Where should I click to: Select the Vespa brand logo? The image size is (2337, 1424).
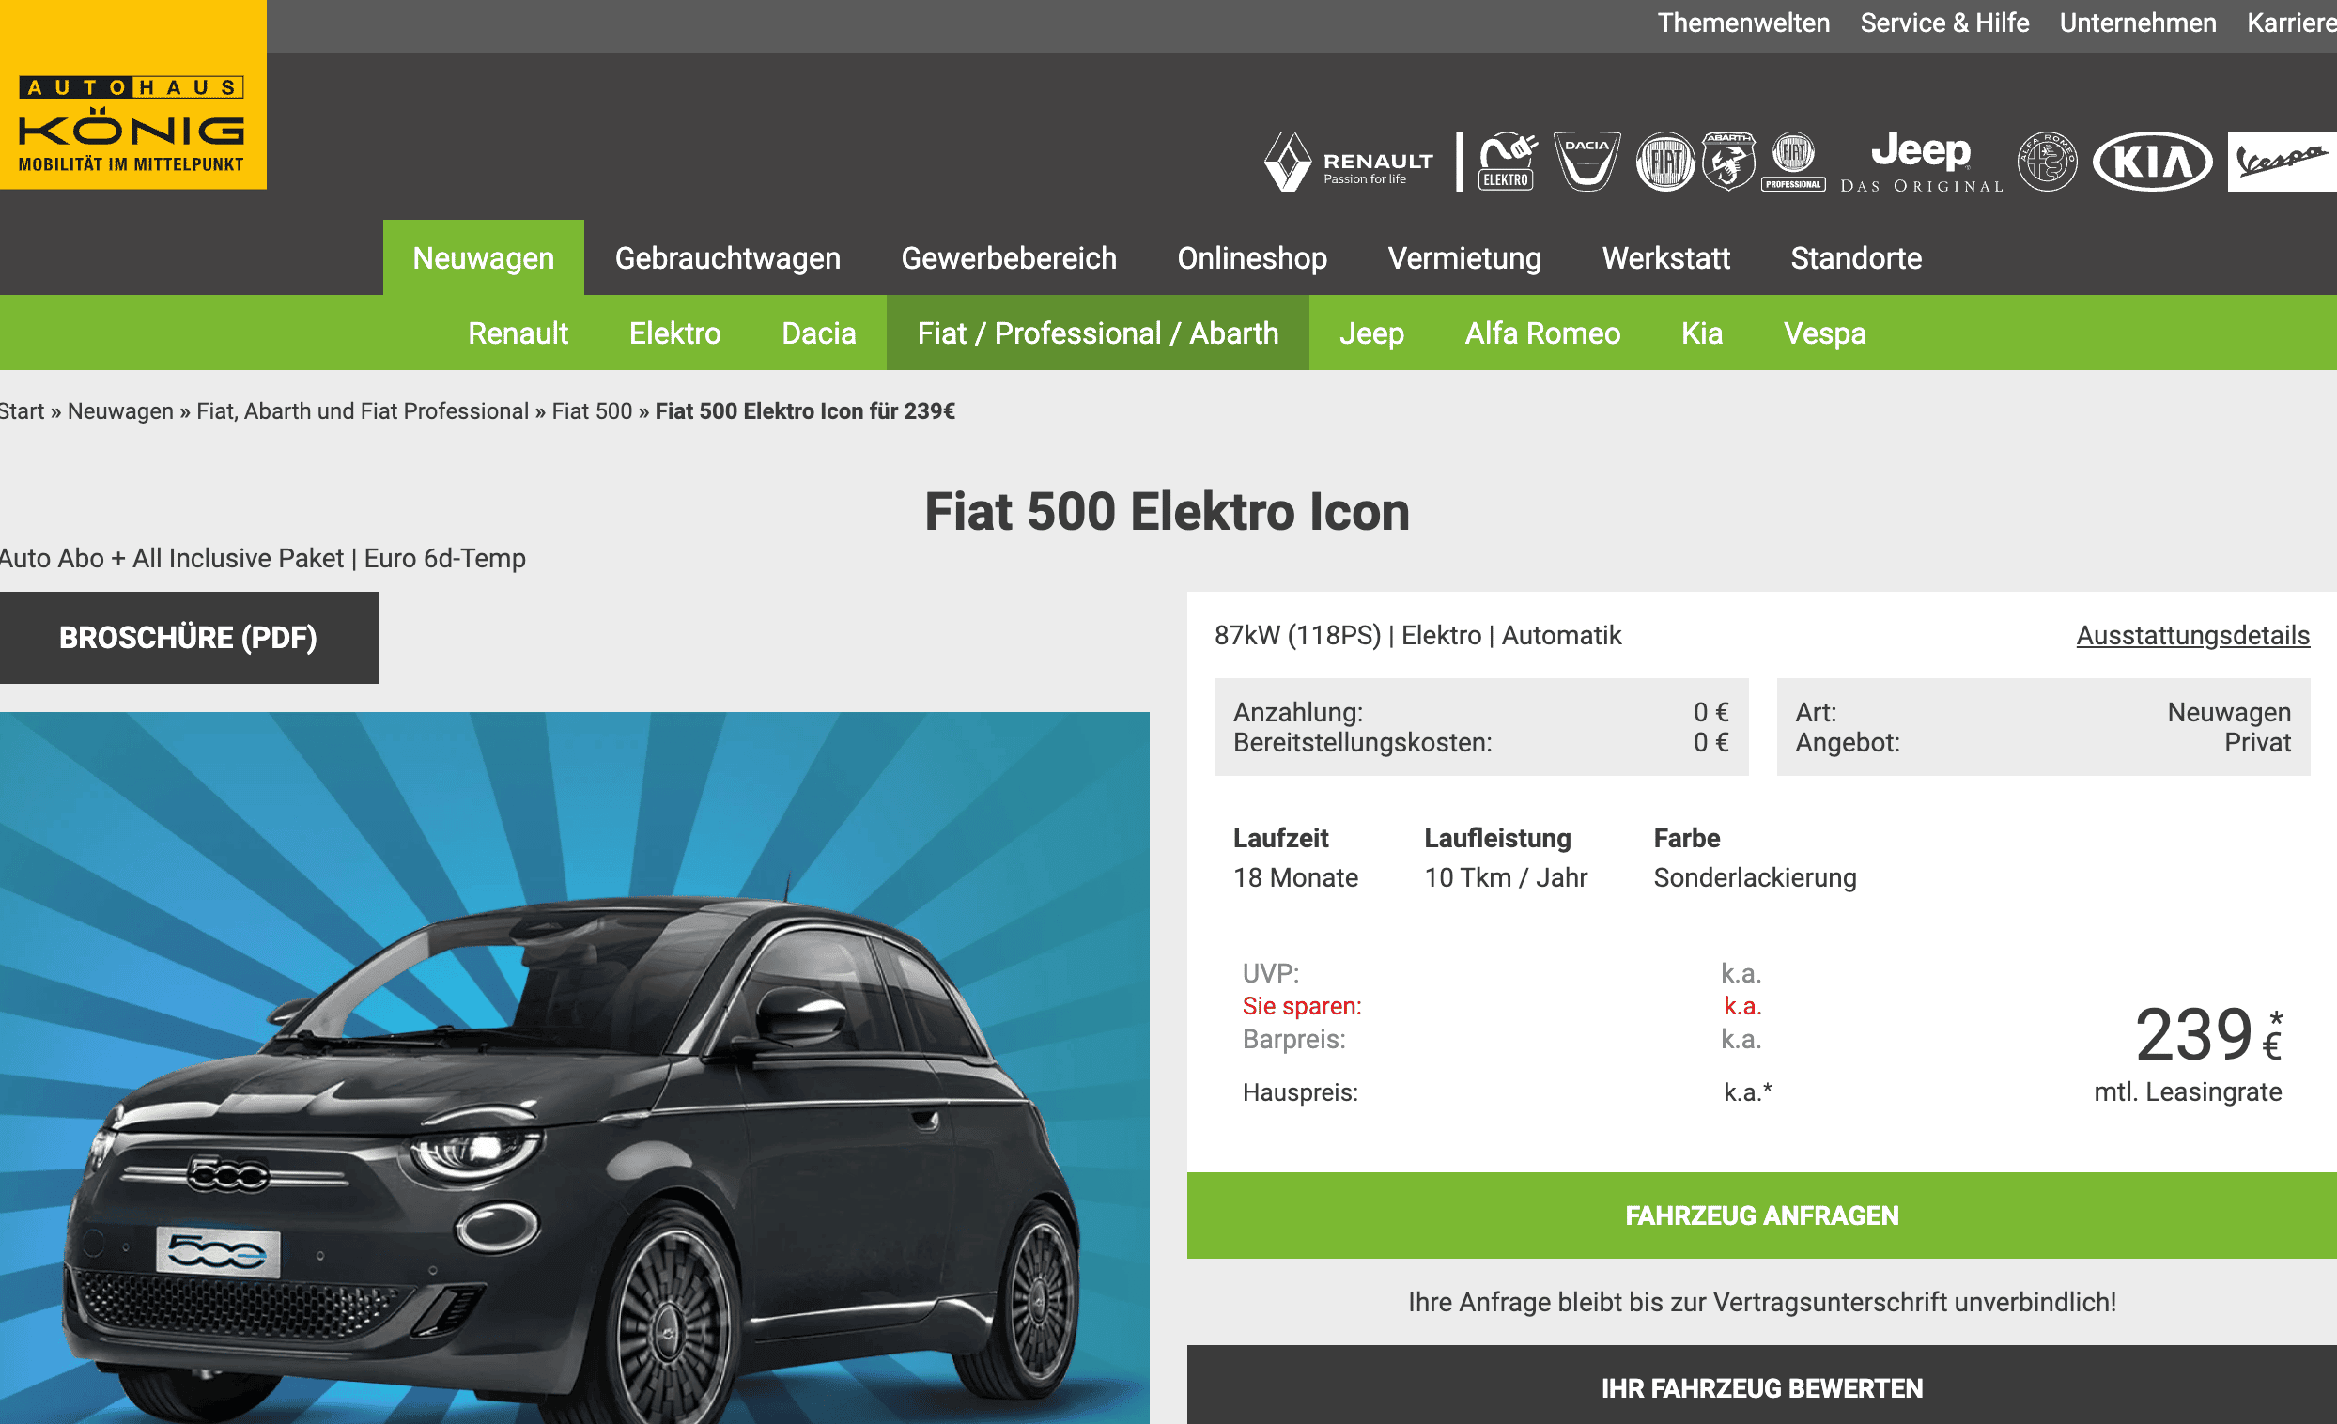coord(2282,163)
